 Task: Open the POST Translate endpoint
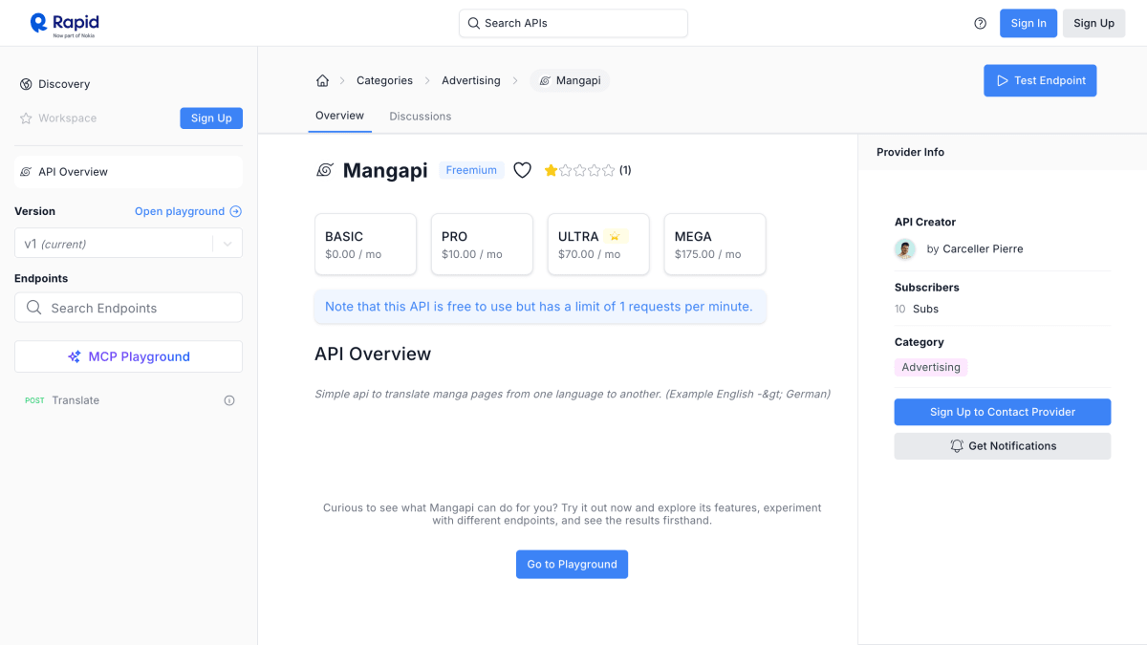pos(128,400)
